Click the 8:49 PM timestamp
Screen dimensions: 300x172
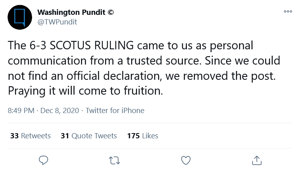pos(21,111)
